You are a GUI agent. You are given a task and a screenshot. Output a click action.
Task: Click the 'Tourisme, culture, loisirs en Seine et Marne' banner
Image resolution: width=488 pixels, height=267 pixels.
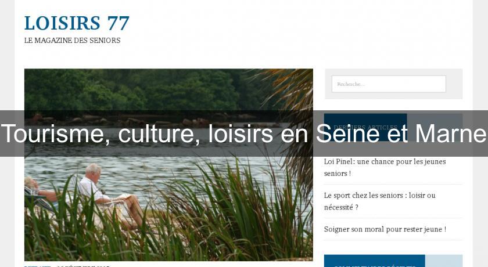244,133
